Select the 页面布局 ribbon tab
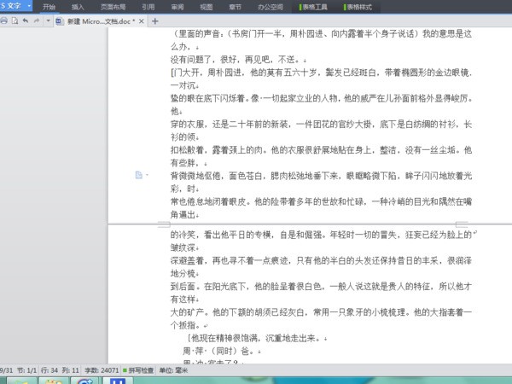512x384 pixels. (113, 7)
